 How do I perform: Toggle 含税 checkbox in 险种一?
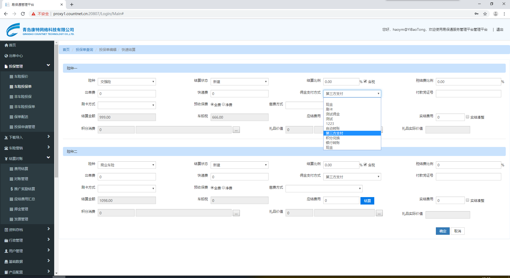pos(365,81)
